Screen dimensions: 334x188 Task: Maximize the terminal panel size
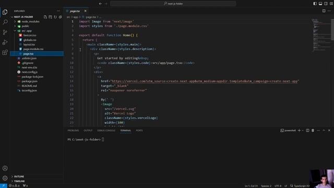pos(324,131)
